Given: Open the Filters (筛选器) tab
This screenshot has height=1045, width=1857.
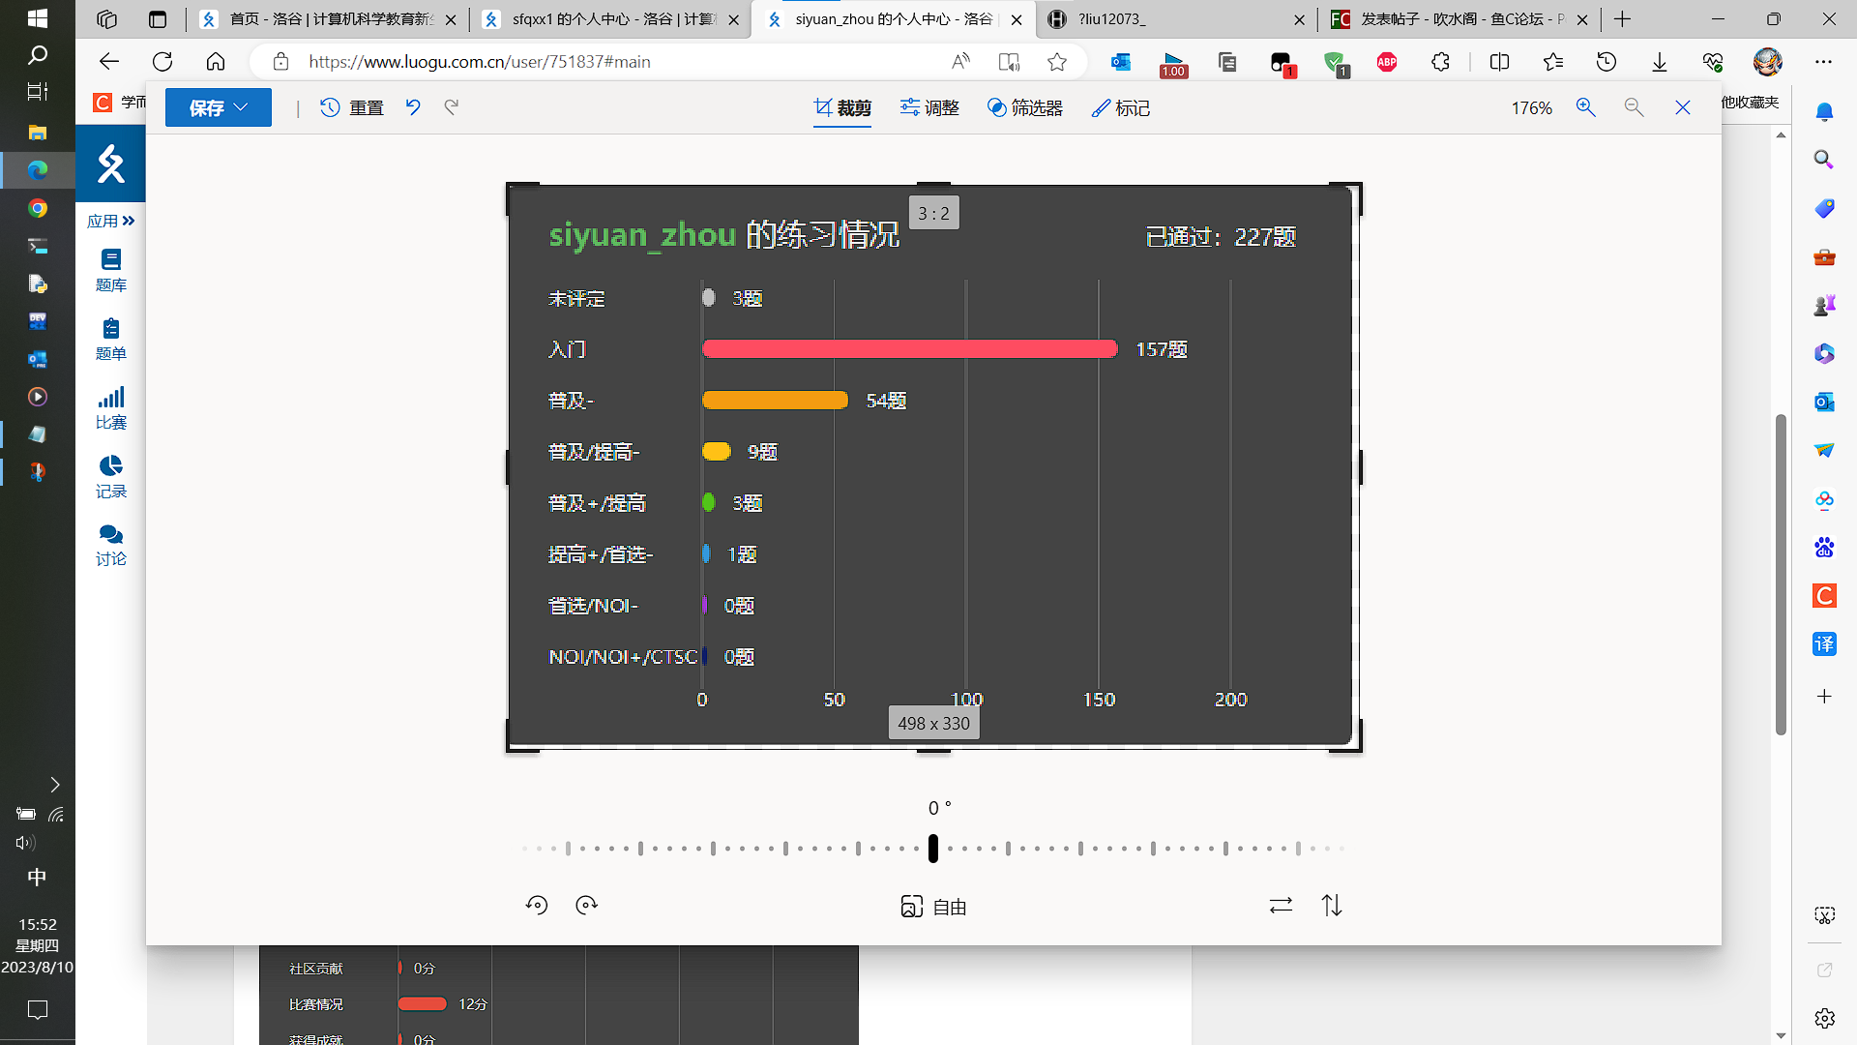Looking at the screenshot, I should [x=1025, y=107].
